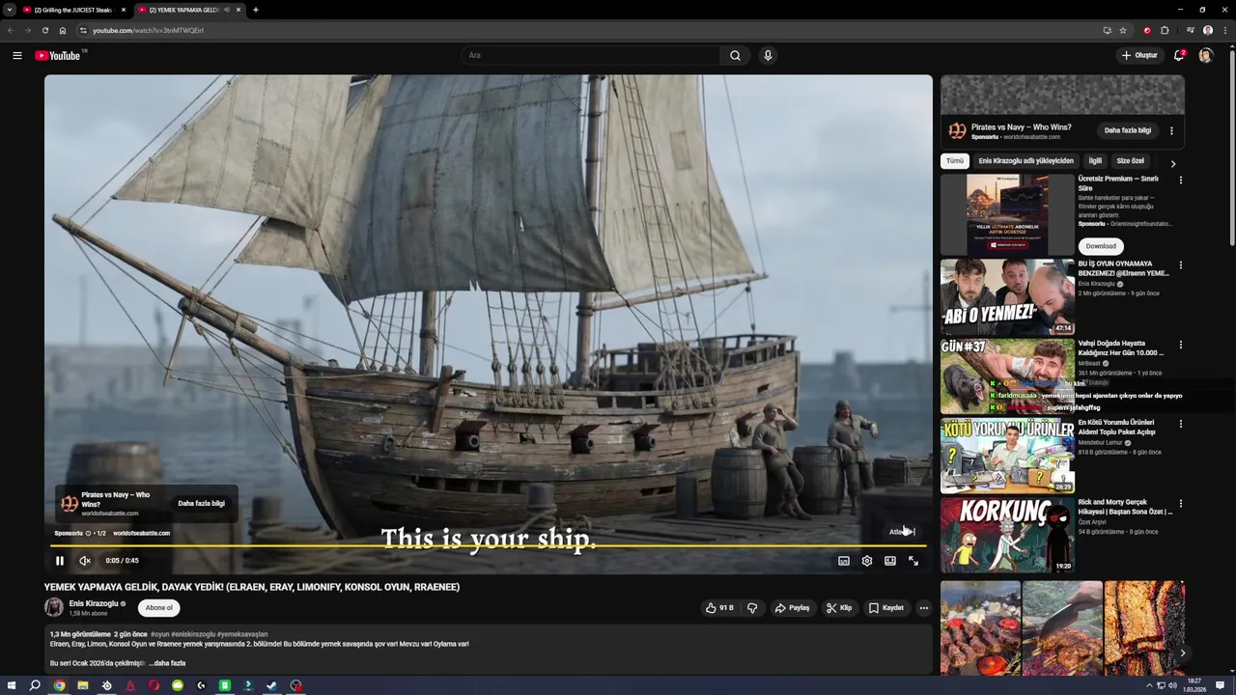Open En Kötü Yorumlu Ürünleri video thumbnail
Screen dimensions: 1236x695
tap(1007, 456)
